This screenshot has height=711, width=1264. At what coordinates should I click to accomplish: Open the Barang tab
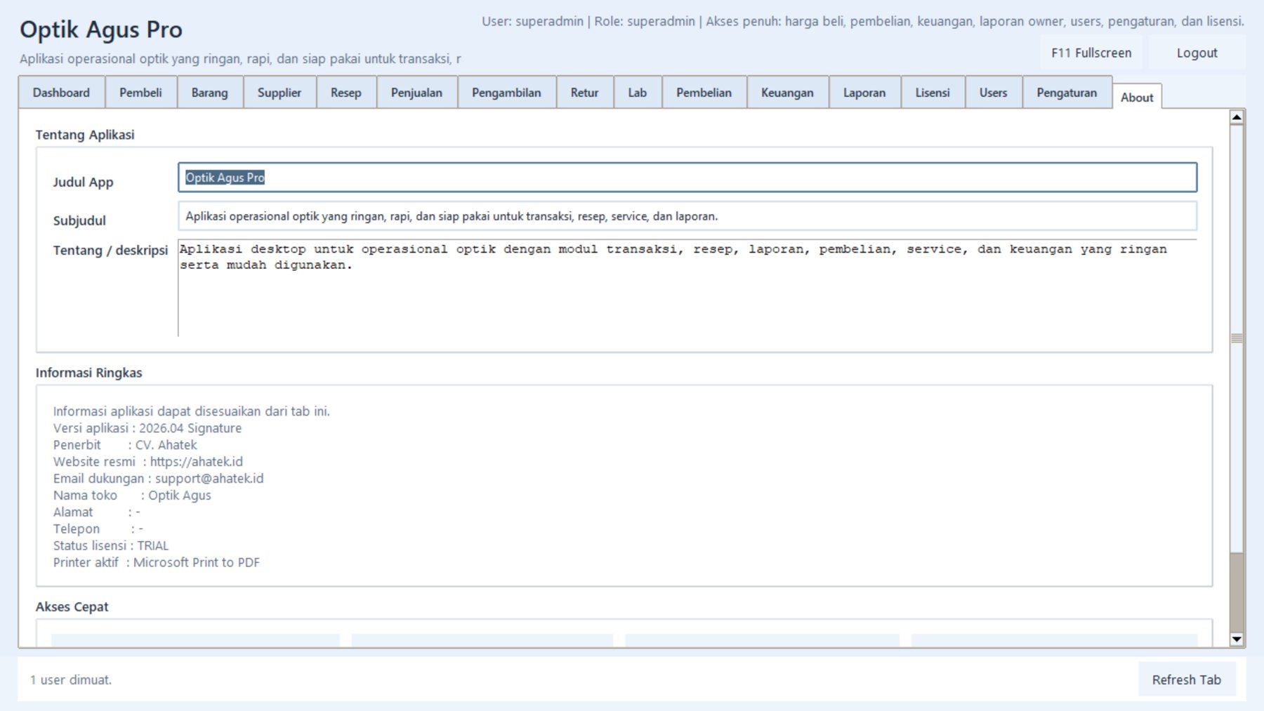pos(209,93)
